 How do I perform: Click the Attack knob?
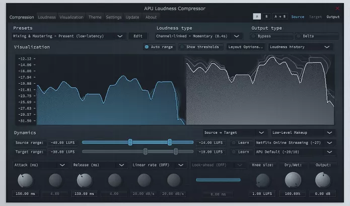(25, 180)
